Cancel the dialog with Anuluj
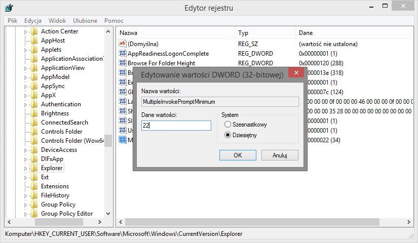This screenshot has height=243, width=418. (x=280, y=155)
